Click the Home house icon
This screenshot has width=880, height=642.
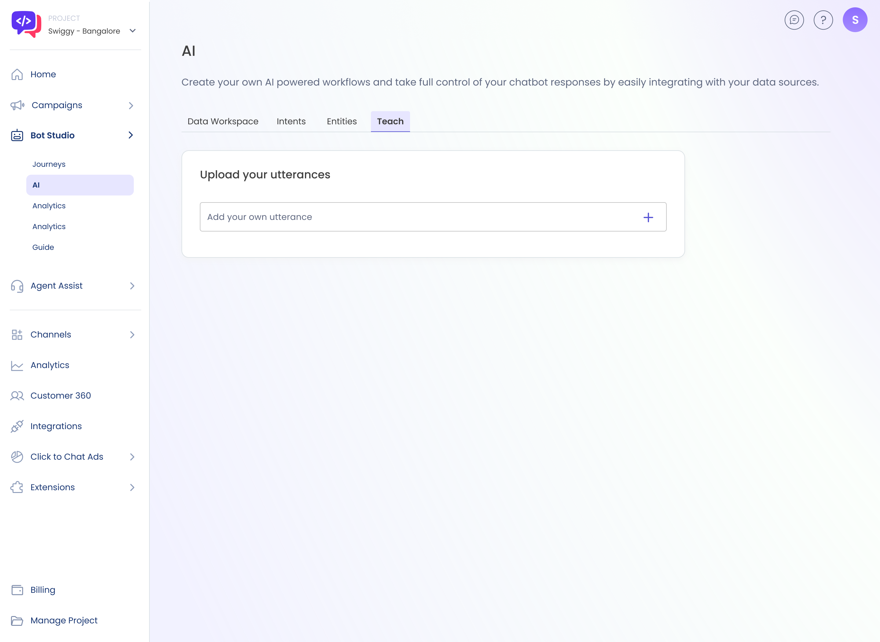[17, 74]
